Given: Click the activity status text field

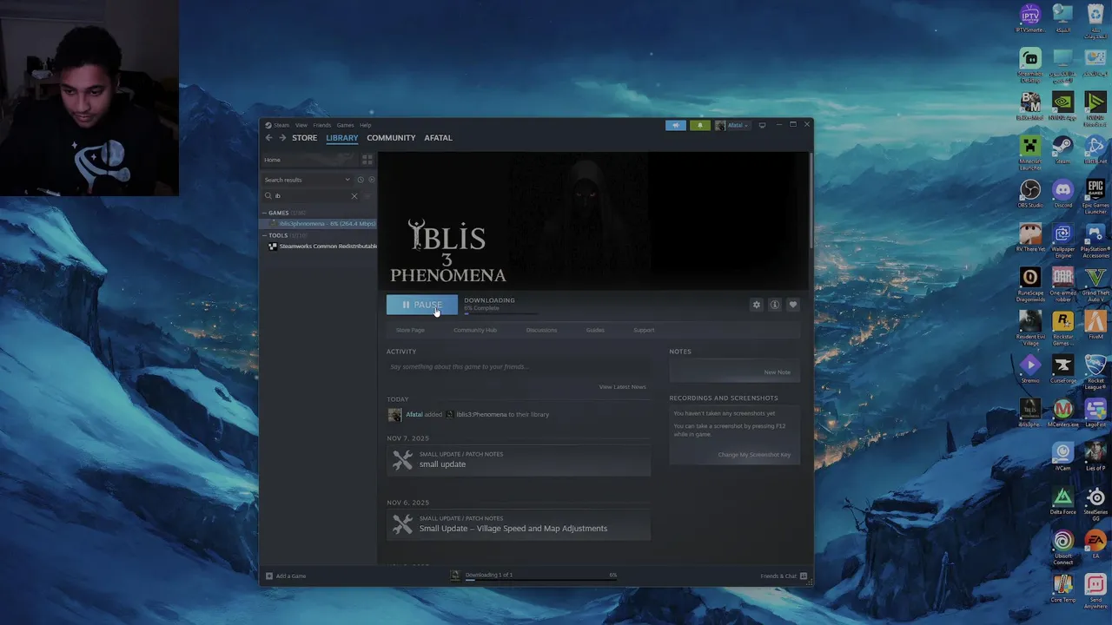Looking at the screenshot, I should 518,367.
